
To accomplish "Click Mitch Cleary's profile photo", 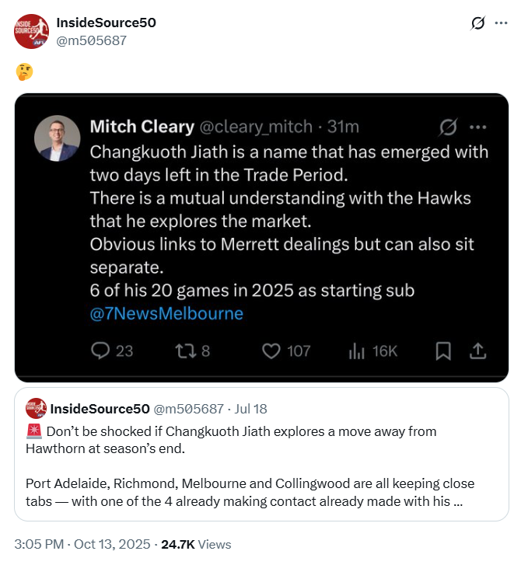I will [x=58, y=138].
